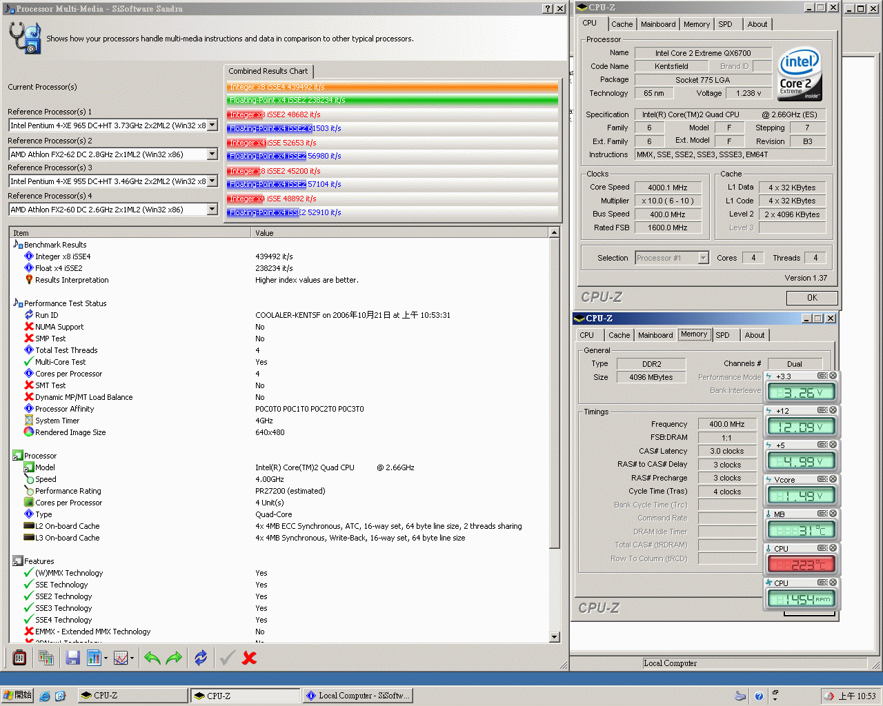The height and width of the screenshot is (706, 883).
Task: Open the Sandra module options icon in the toolbar
Action: [19, 658]
